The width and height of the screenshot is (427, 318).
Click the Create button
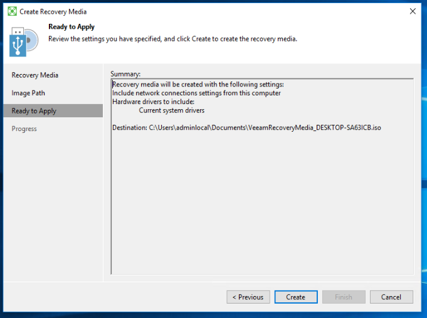(x=296, y=297)
